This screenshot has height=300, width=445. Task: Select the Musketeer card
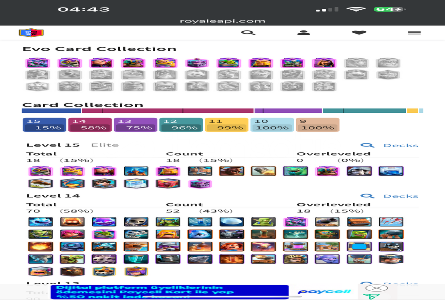168,247
